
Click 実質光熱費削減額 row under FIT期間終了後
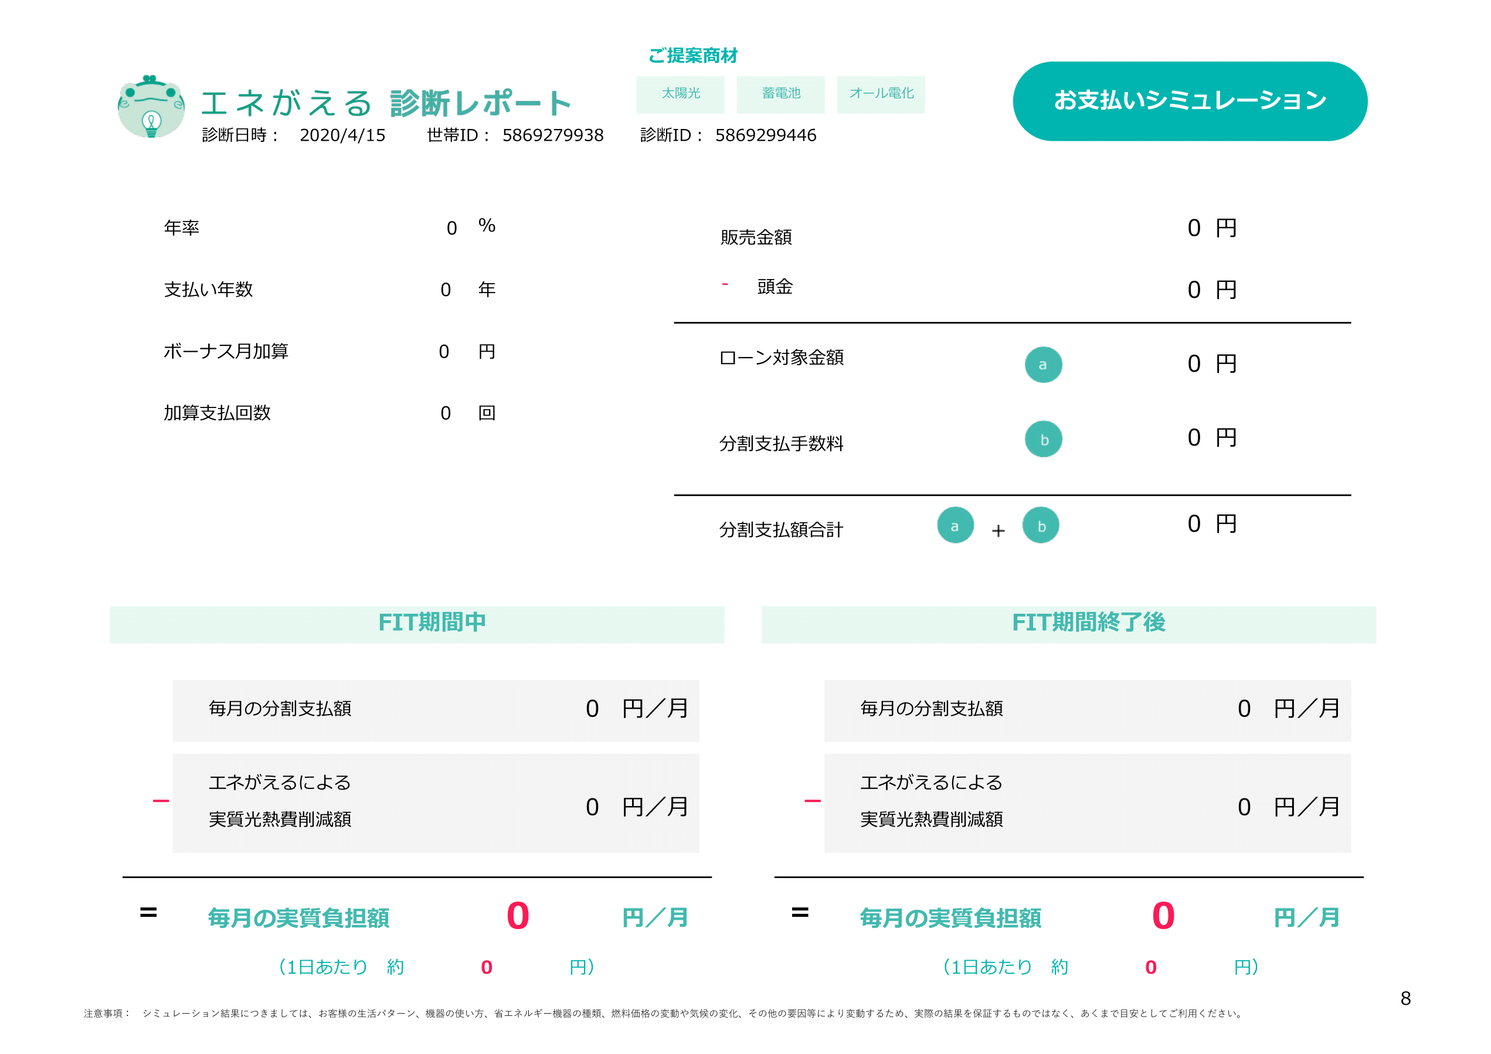(1088, 803)
